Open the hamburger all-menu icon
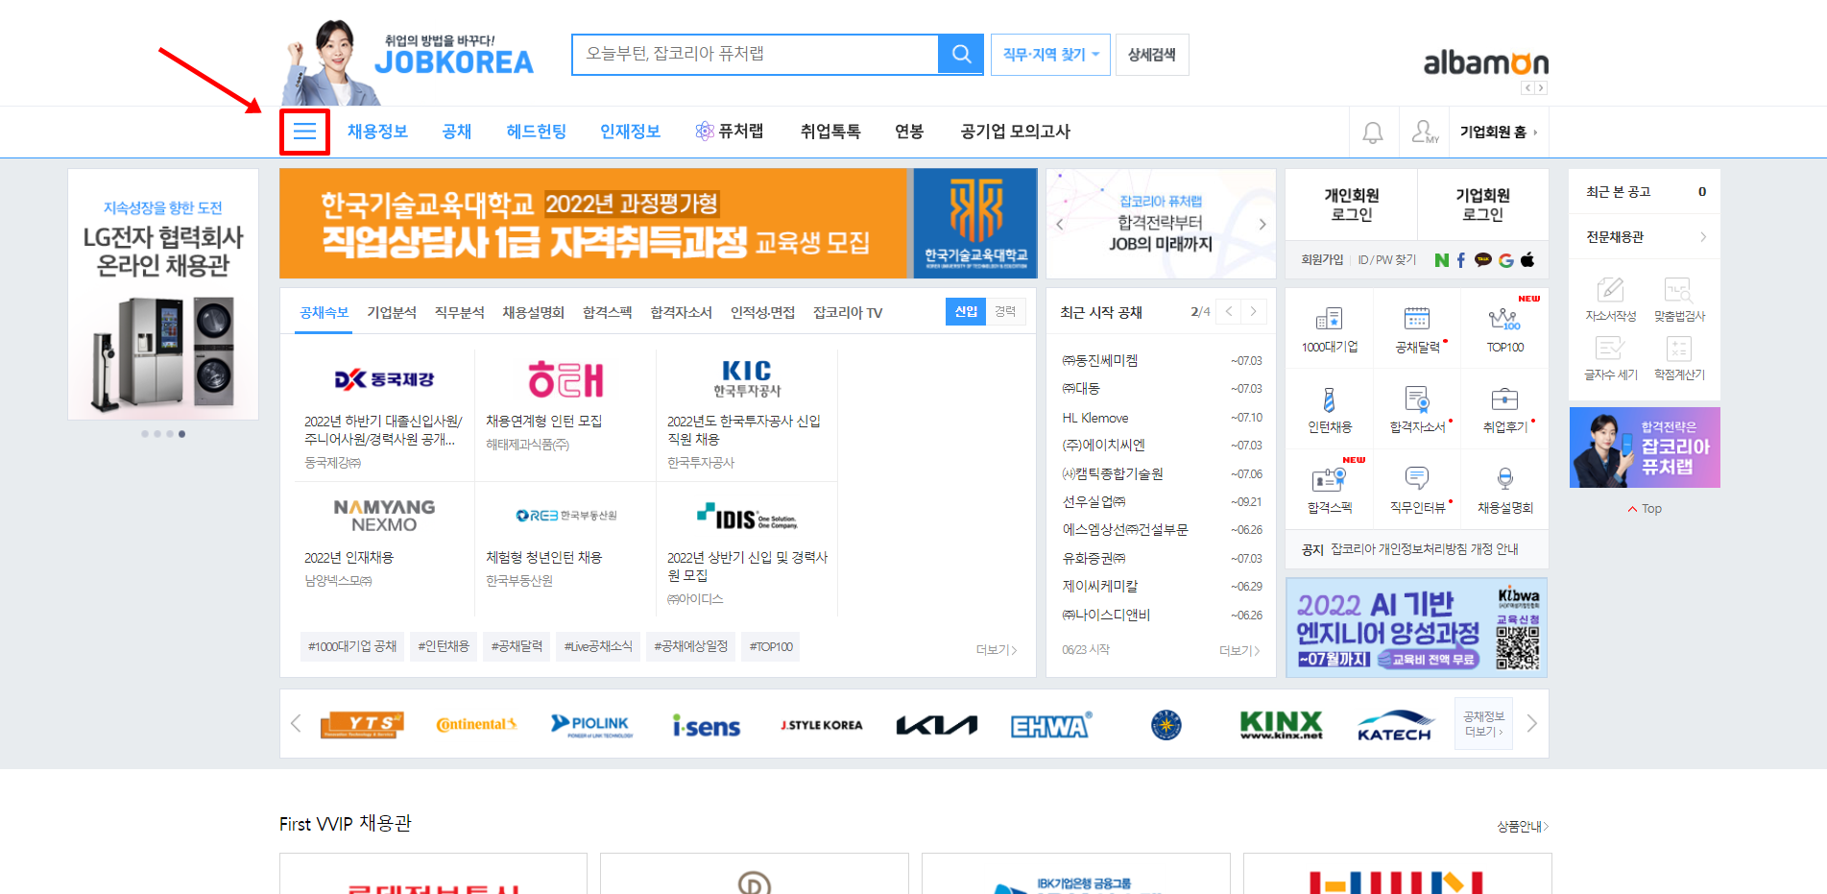 [x=304, y=132]
